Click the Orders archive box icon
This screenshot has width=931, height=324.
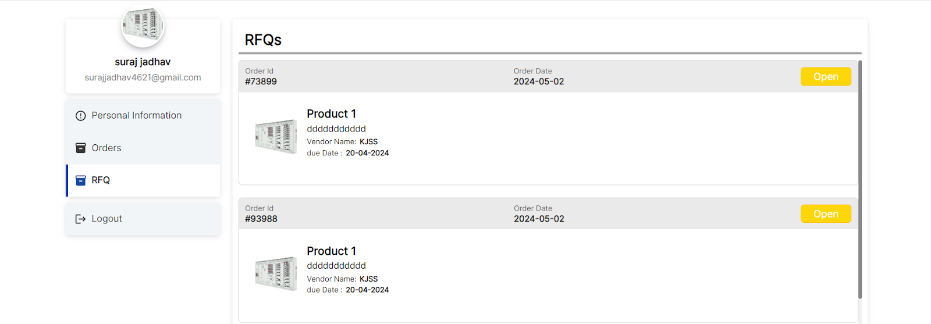click(81, 148)
